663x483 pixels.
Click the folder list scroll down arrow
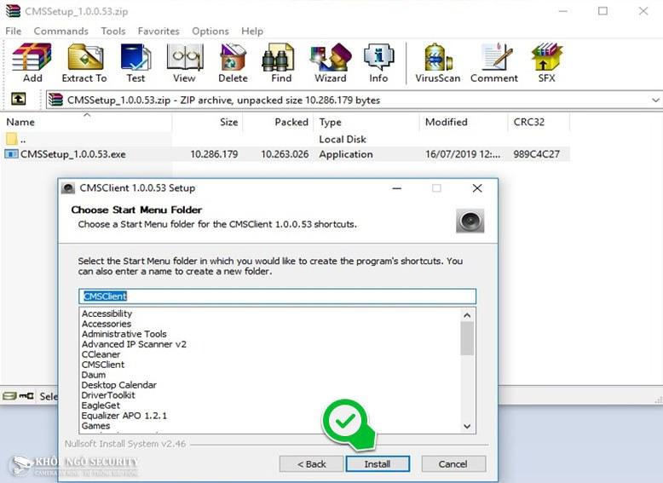[467, 426]
